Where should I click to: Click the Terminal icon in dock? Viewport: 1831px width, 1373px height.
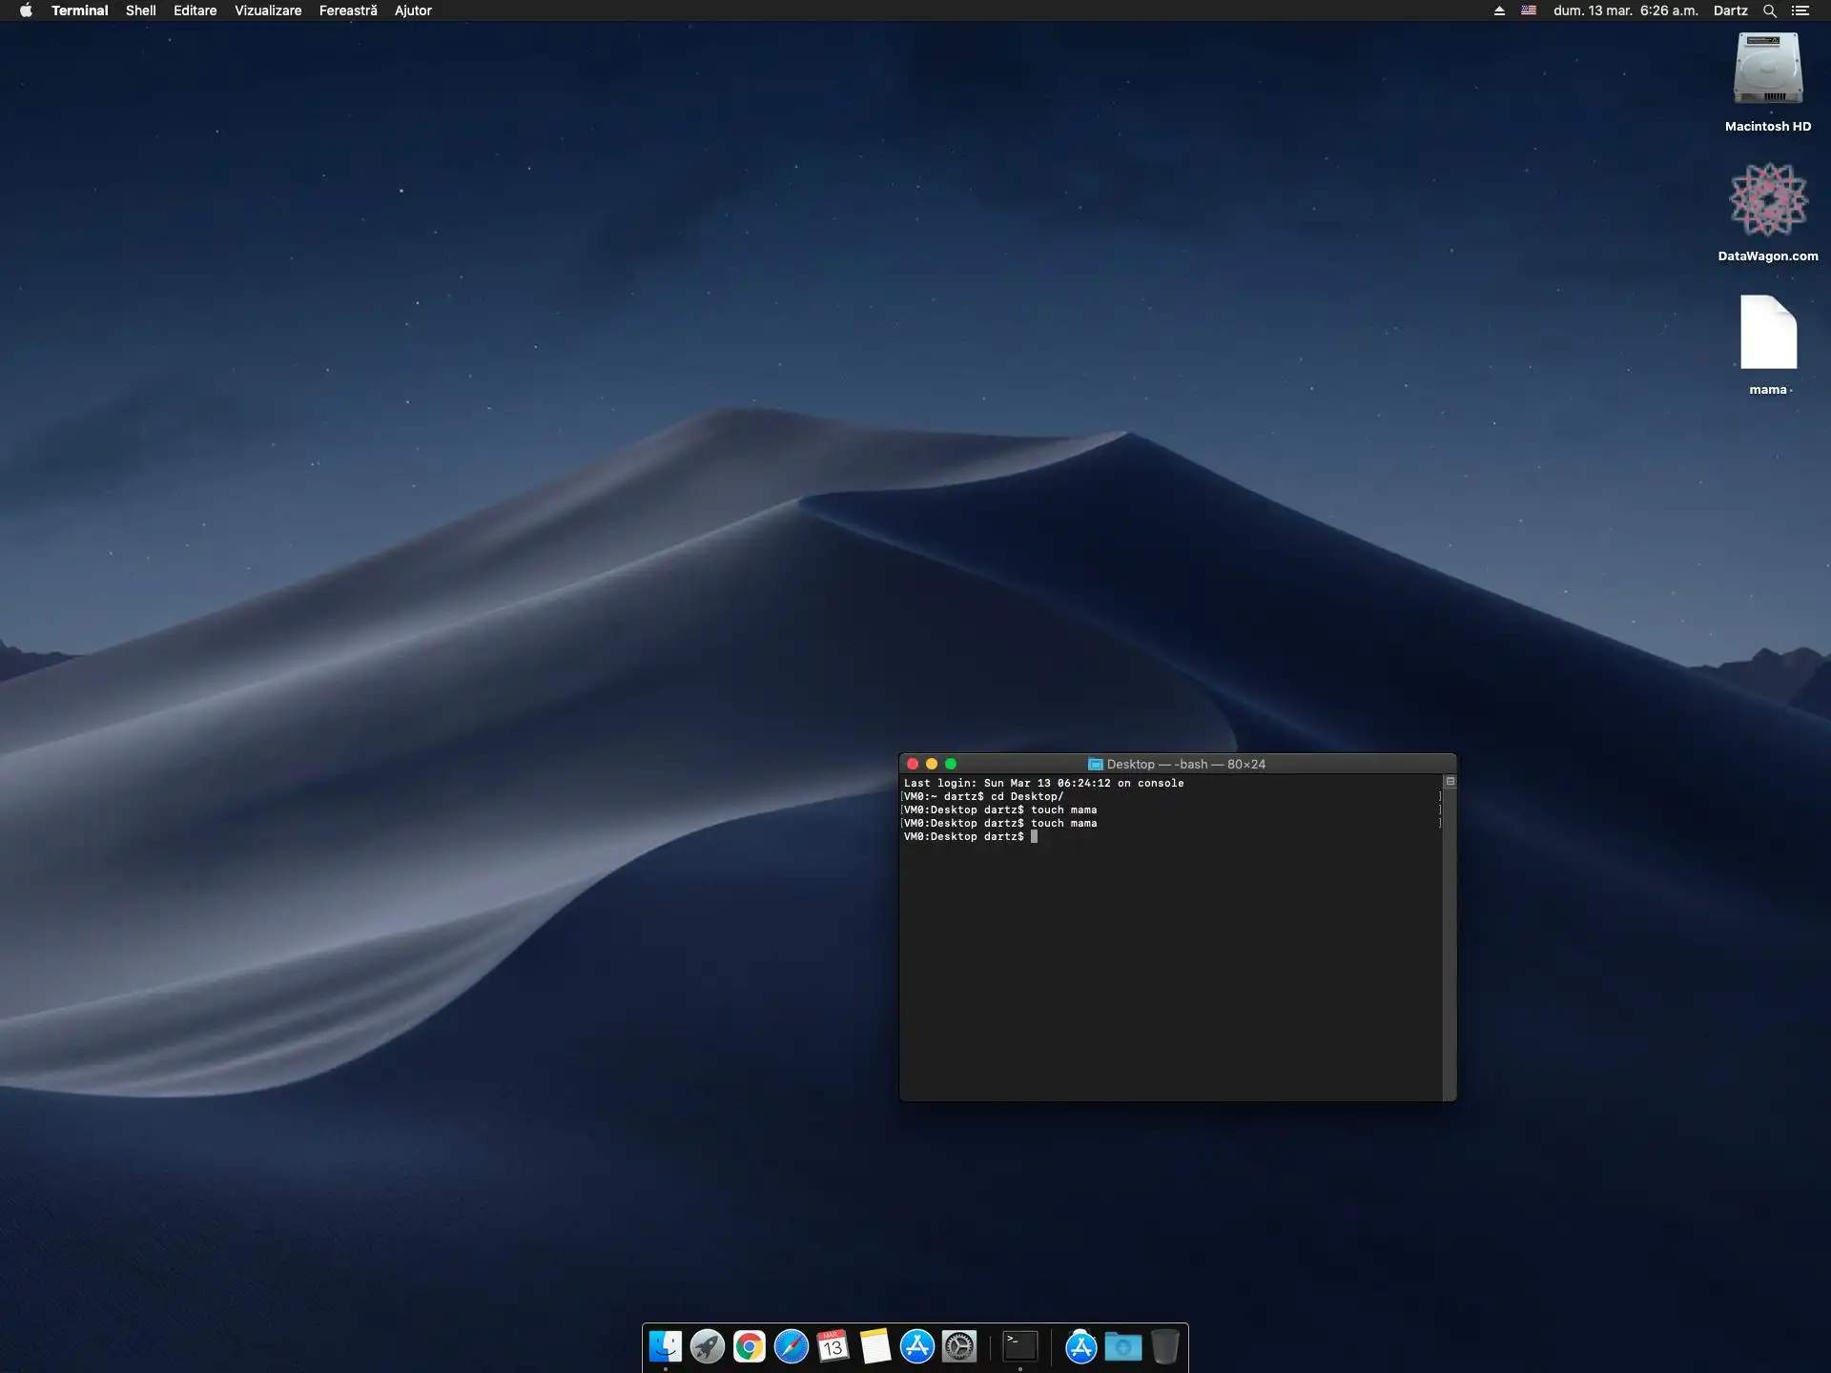point(1020,1346)
